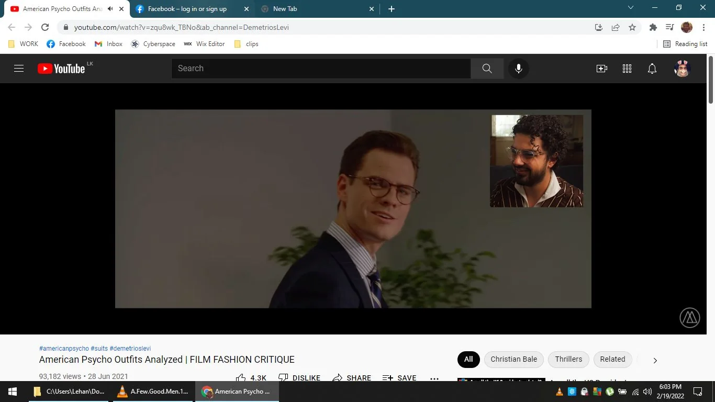Go forward in browser history
The width and height of the screenshot is (715, 402).
(x=28, y=27)
